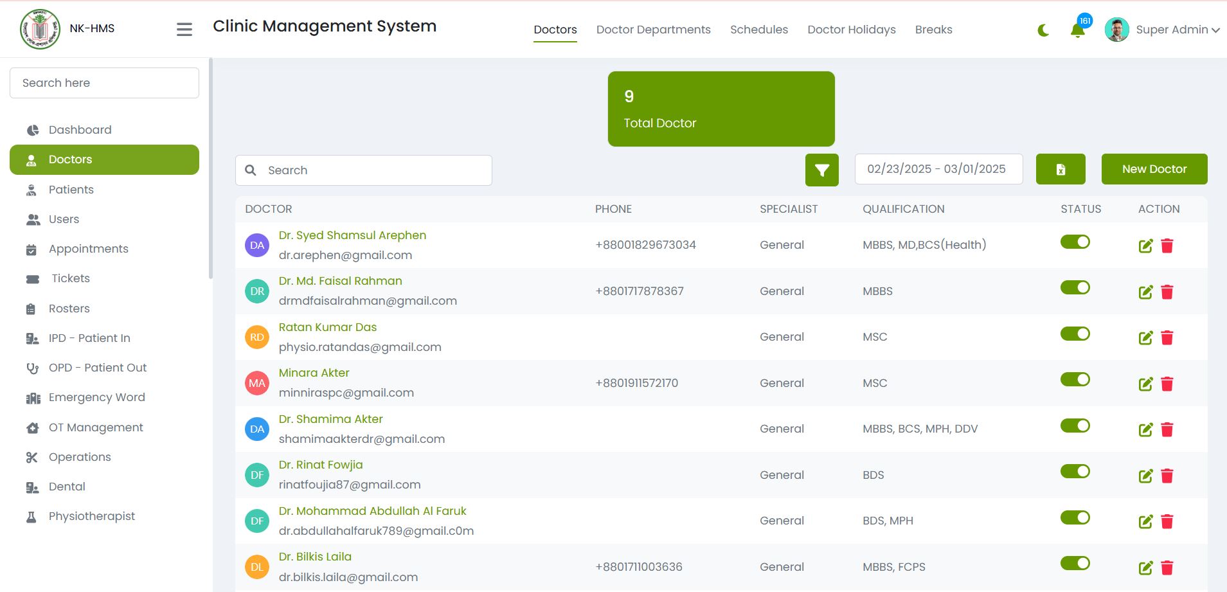Open Minara Akter profile link
The height and width of the screenshot is (592, 1227).
(314, 373)
